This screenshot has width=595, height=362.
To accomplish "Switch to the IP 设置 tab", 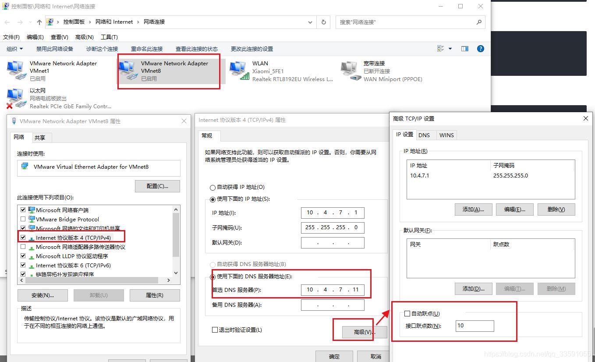I will 404,135.
